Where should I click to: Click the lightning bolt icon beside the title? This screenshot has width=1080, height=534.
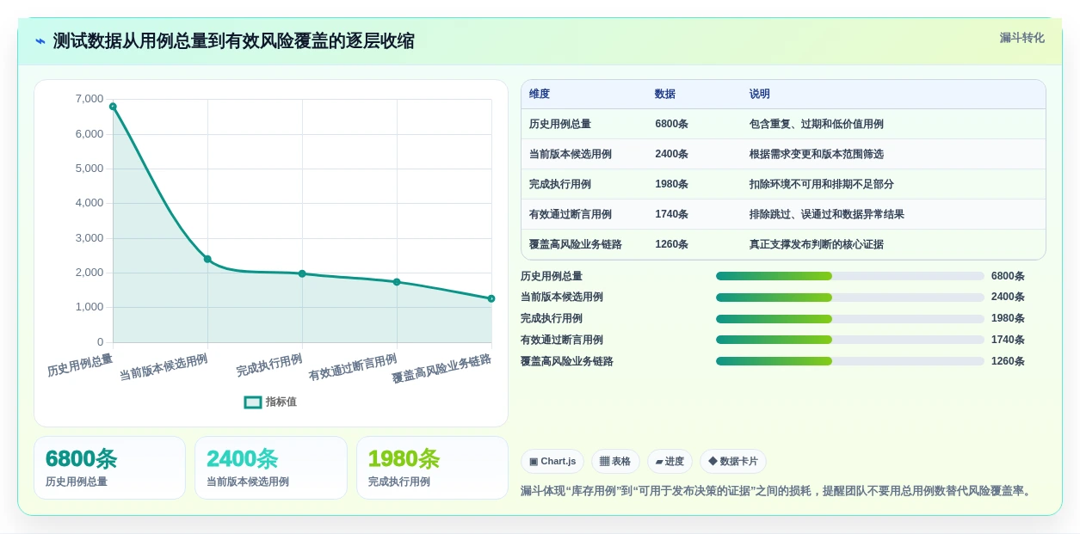pos(40,41)
